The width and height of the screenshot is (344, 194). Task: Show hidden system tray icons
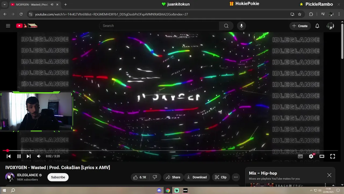[311, 190]
